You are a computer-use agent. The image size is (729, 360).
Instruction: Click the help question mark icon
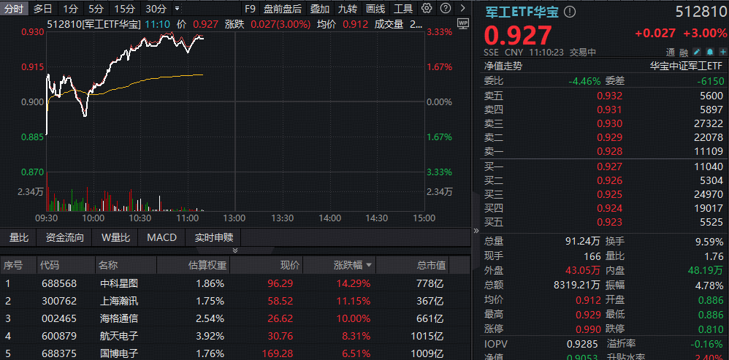(444, 9)
